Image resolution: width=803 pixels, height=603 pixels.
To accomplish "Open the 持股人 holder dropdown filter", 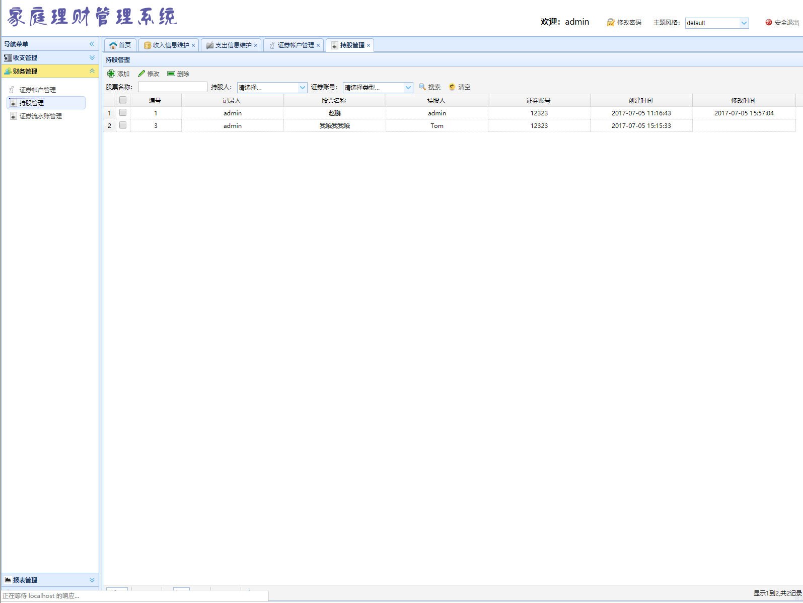I will 302,88.
